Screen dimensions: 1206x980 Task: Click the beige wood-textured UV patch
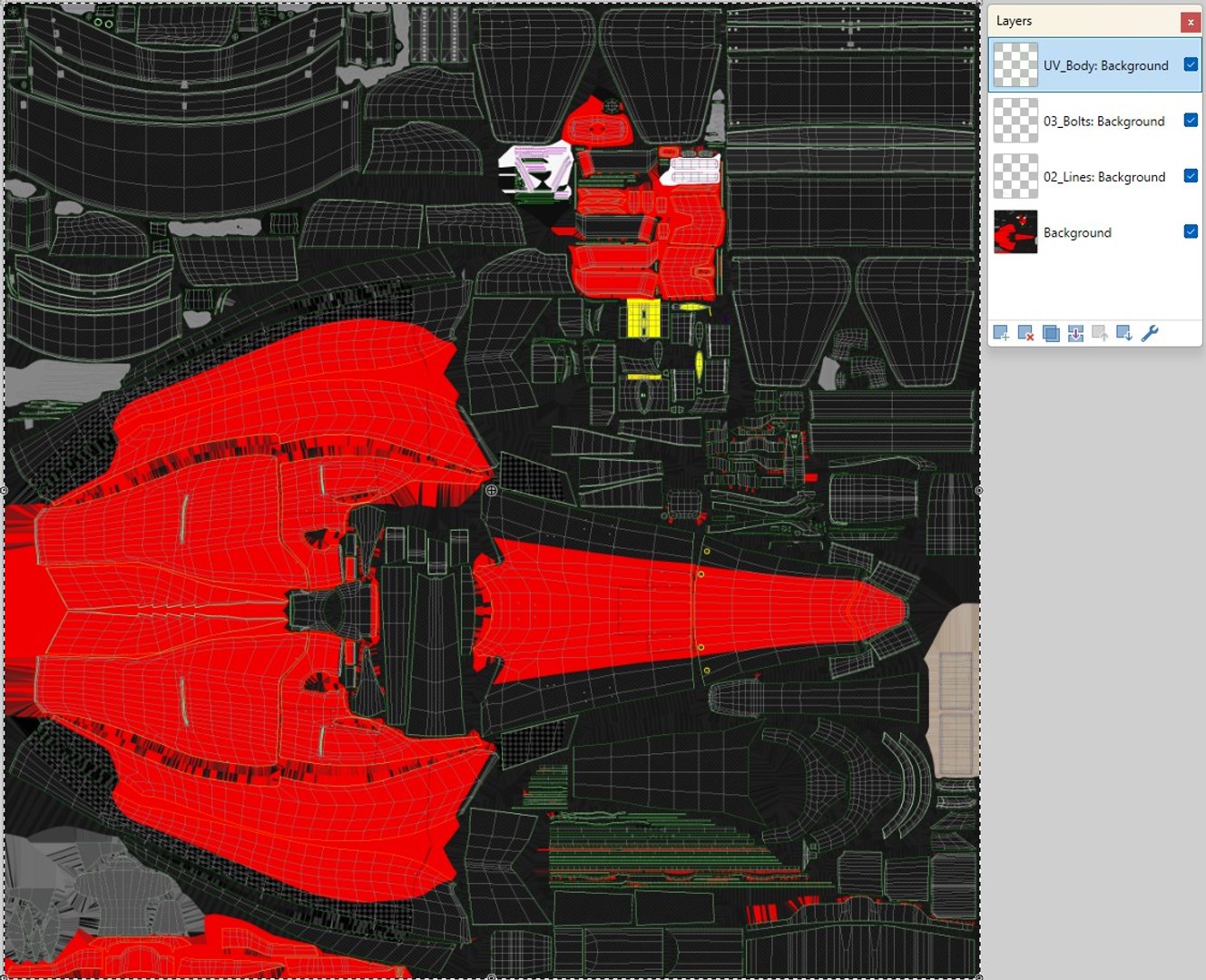point(953,690)
